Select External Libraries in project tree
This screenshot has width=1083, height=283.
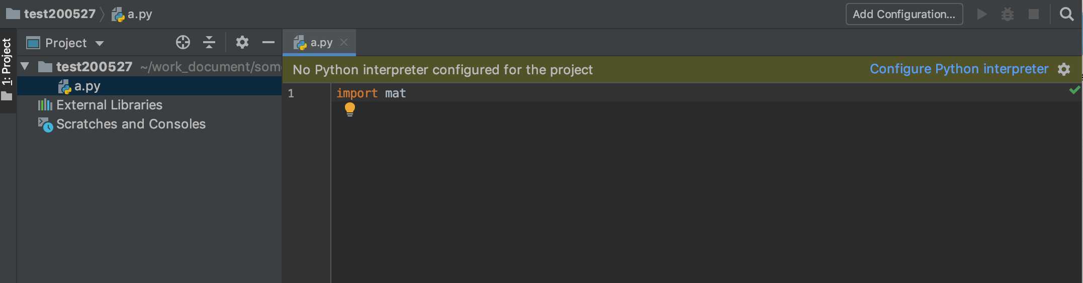pyautogui.click(x=109, y=105)
